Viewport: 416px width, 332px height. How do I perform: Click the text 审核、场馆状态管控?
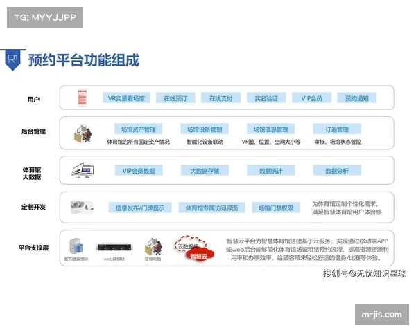[x=338, y=142]
